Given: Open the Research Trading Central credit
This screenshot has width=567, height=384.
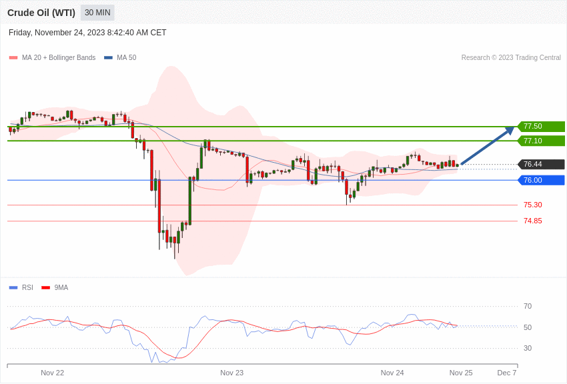Looking at the screenshot, I should (511, 58).
